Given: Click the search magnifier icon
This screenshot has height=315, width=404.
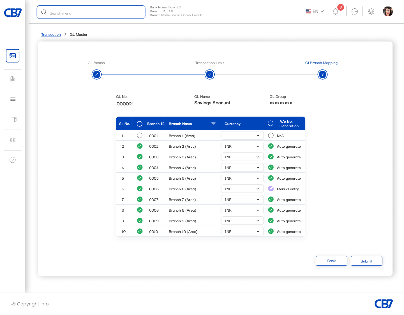Looking at the screenshot, I should (44, 12).
